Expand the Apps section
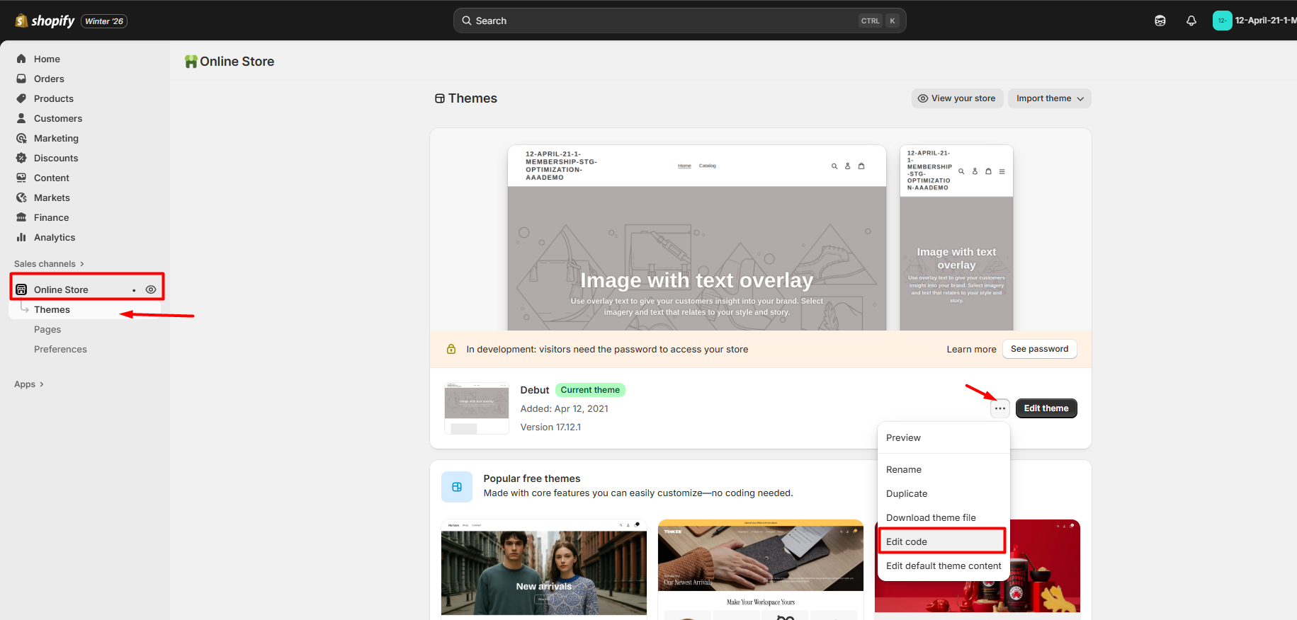1297x620 pixels. tap(29, 384)
